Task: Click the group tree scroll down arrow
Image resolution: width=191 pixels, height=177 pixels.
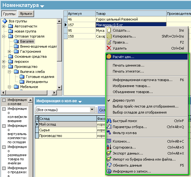Action: (x=59, y=87)
